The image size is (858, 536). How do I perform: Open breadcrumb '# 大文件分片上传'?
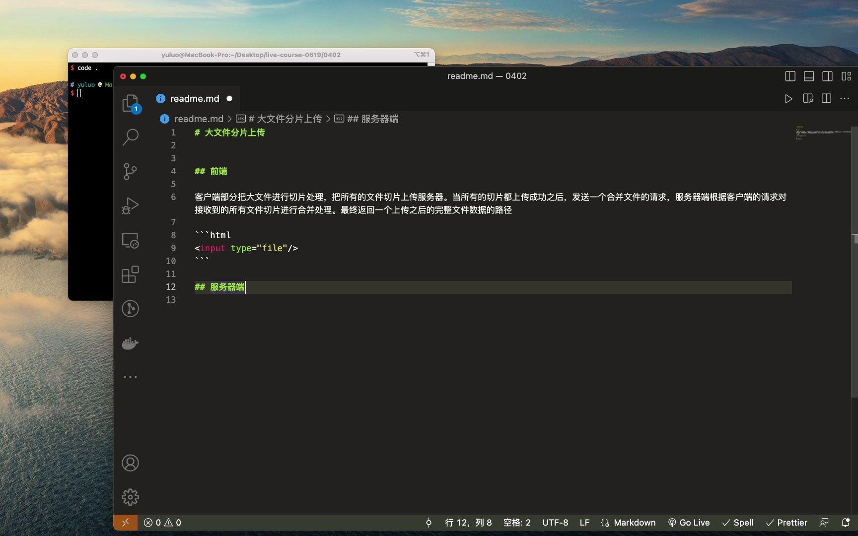click(285, 119)
